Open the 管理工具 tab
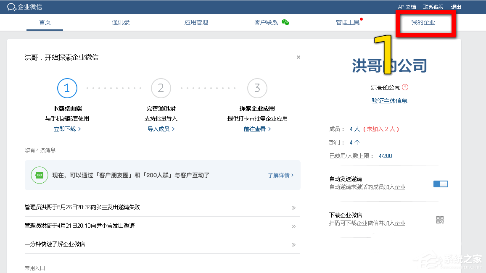 [x=348, y=22]
